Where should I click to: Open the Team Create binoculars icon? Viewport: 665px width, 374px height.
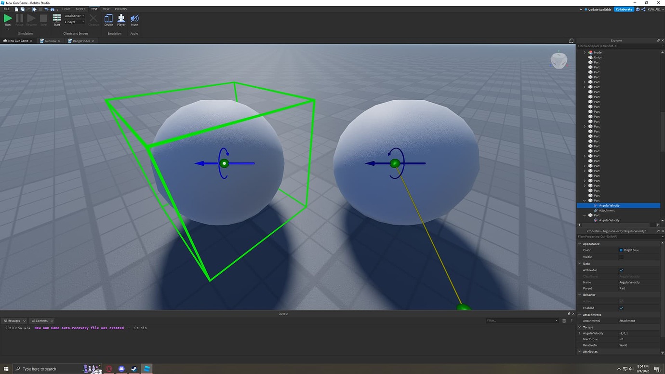(53, 9)
